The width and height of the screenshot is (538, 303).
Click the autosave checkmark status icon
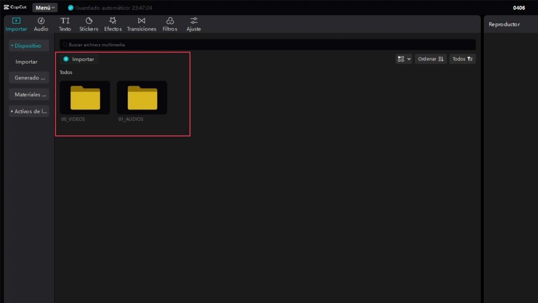point(71,7)
